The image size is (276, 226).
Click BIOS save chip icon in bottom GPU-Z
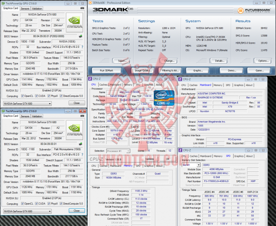coord(80,144)
